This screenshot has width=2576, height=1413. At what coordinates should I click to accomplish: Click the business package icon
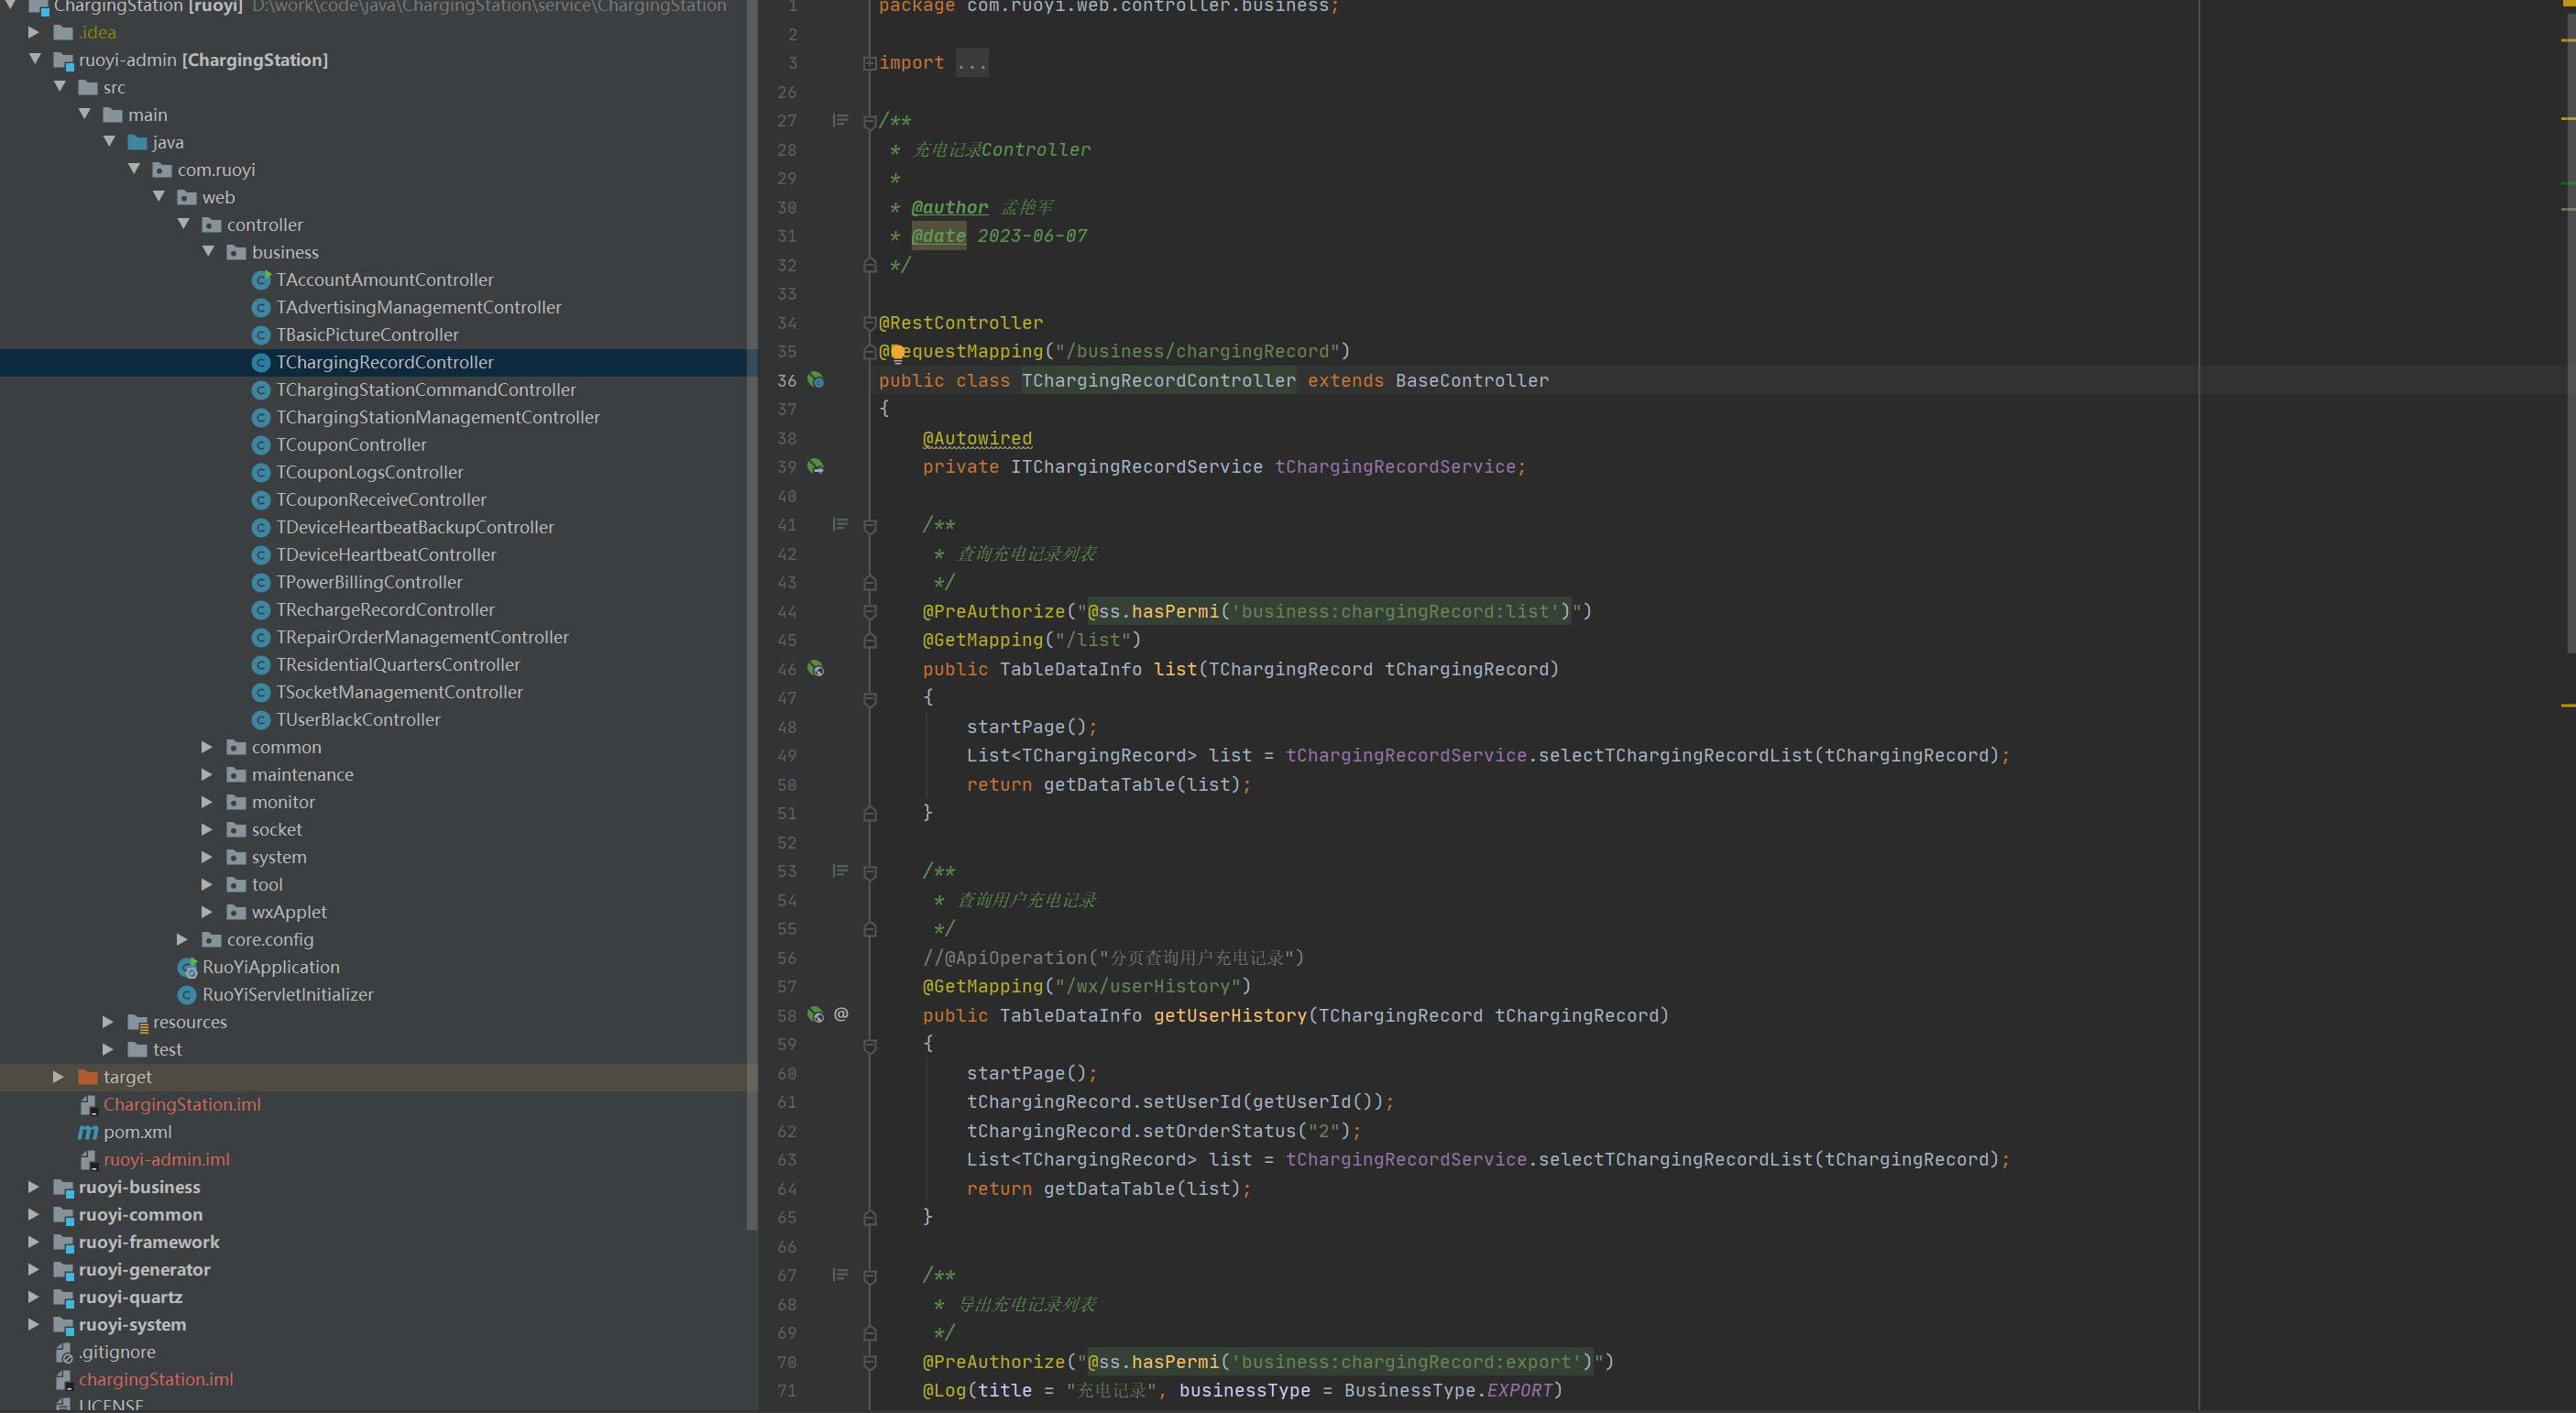pyautogui.click(x=236, y=252)
